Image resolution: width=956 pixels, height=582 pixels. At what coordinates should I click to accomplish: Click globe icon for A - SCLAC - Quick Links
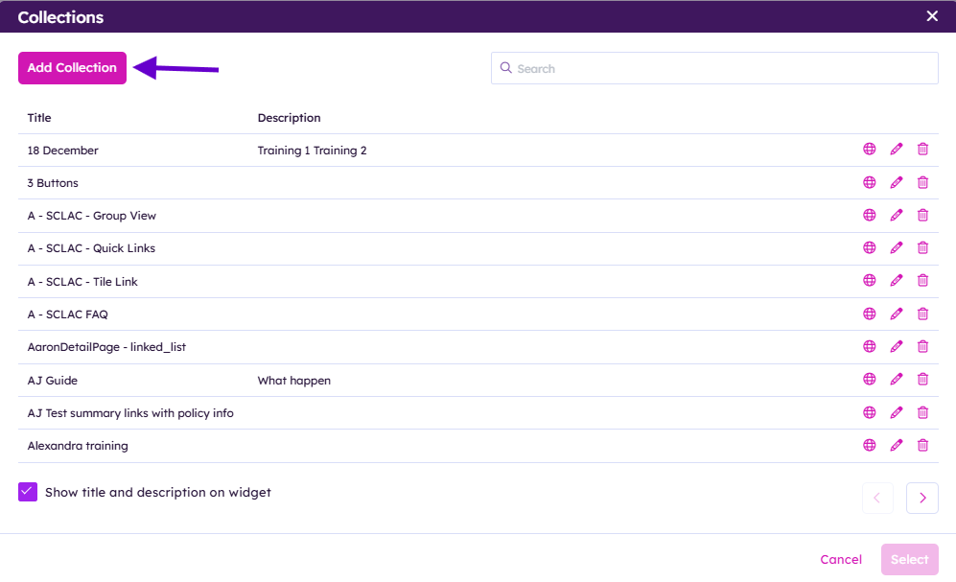pos(870,248)
